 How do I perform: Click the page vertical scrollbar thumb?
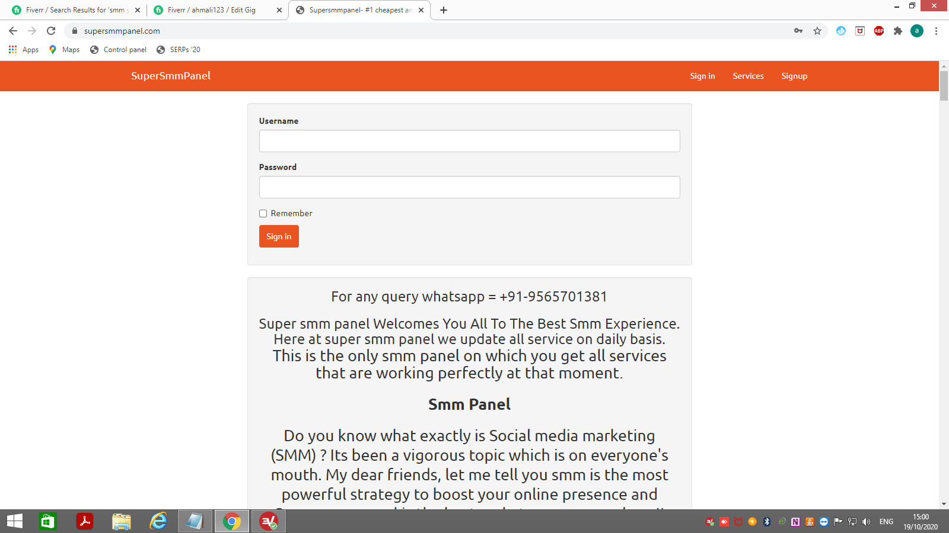coord(944,86)
